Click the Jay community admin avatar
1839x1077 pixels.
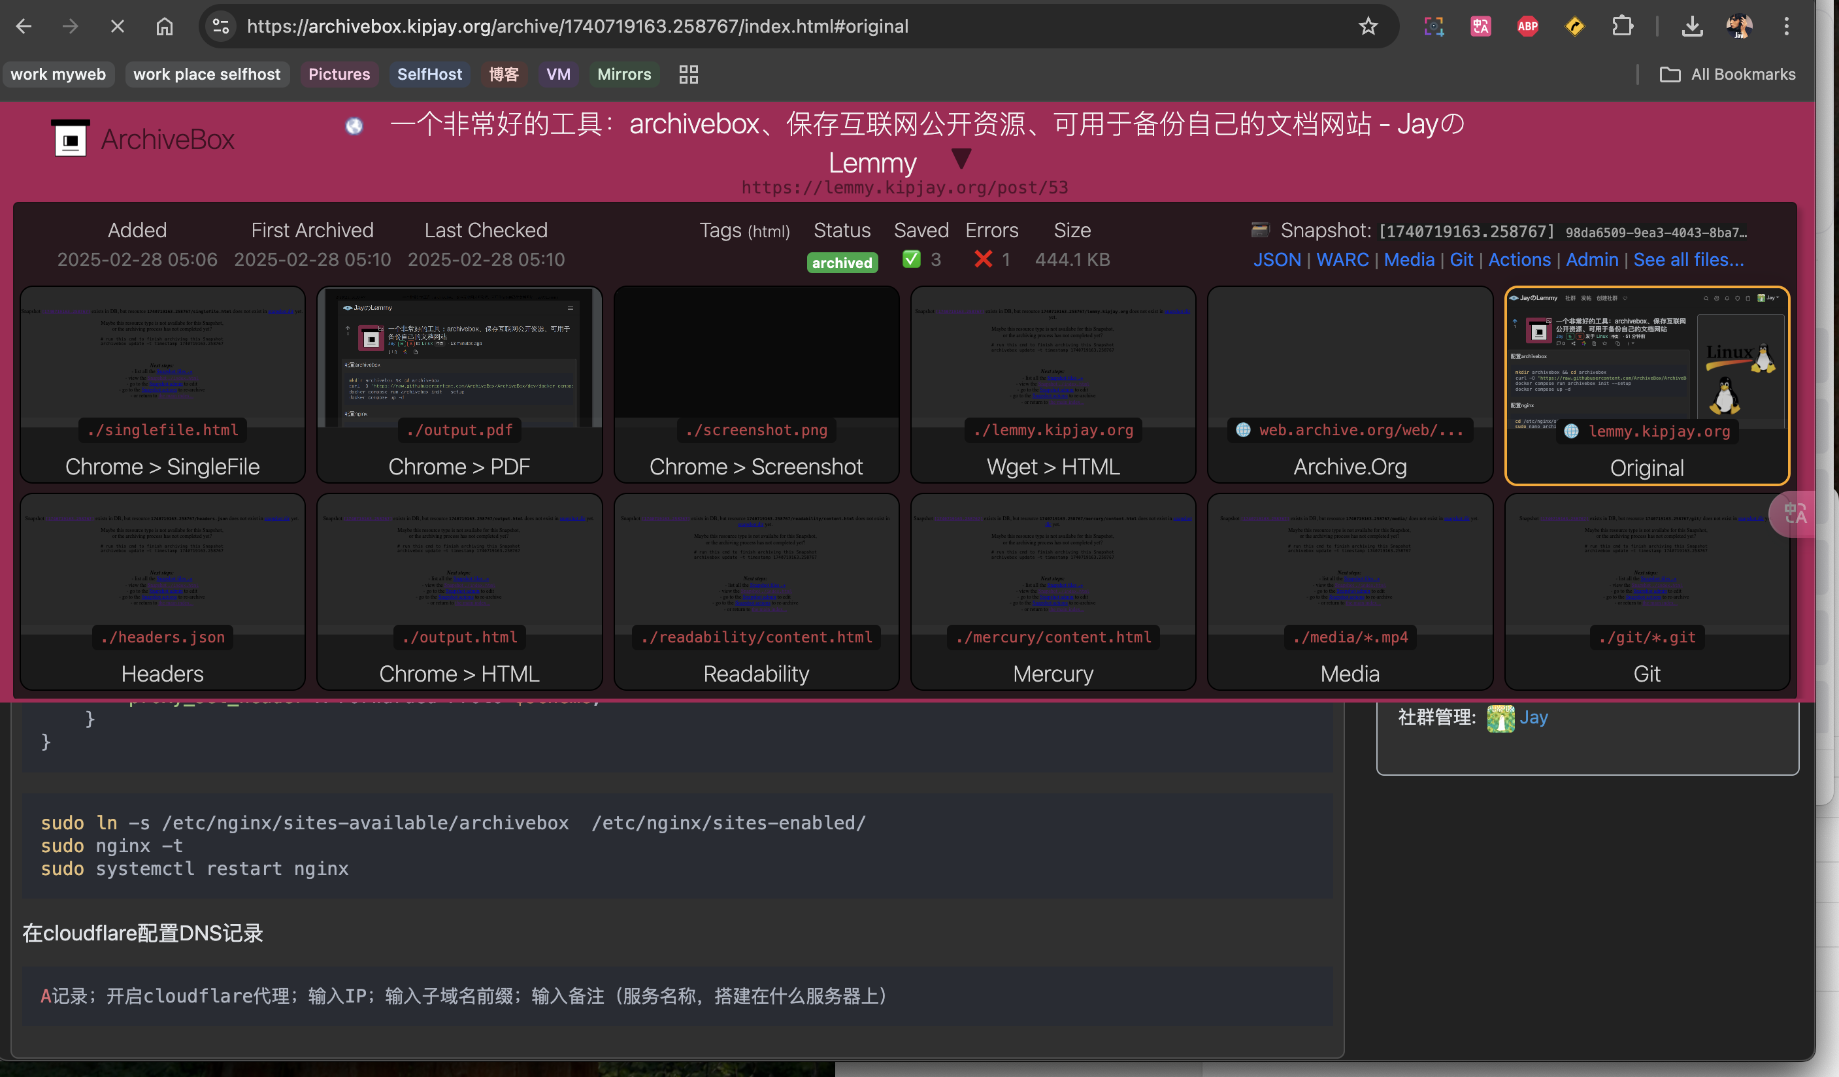click(x=1500, y=718)
